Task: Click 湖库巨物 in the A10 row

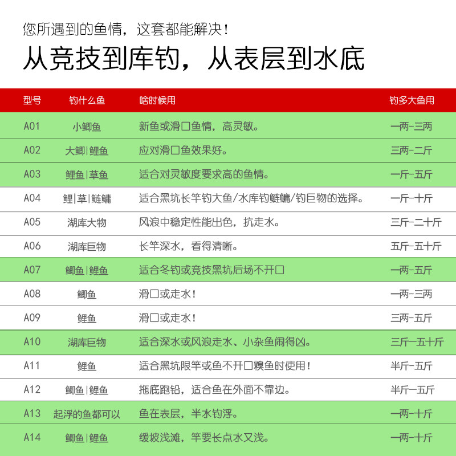Action: tap(87, 343)
